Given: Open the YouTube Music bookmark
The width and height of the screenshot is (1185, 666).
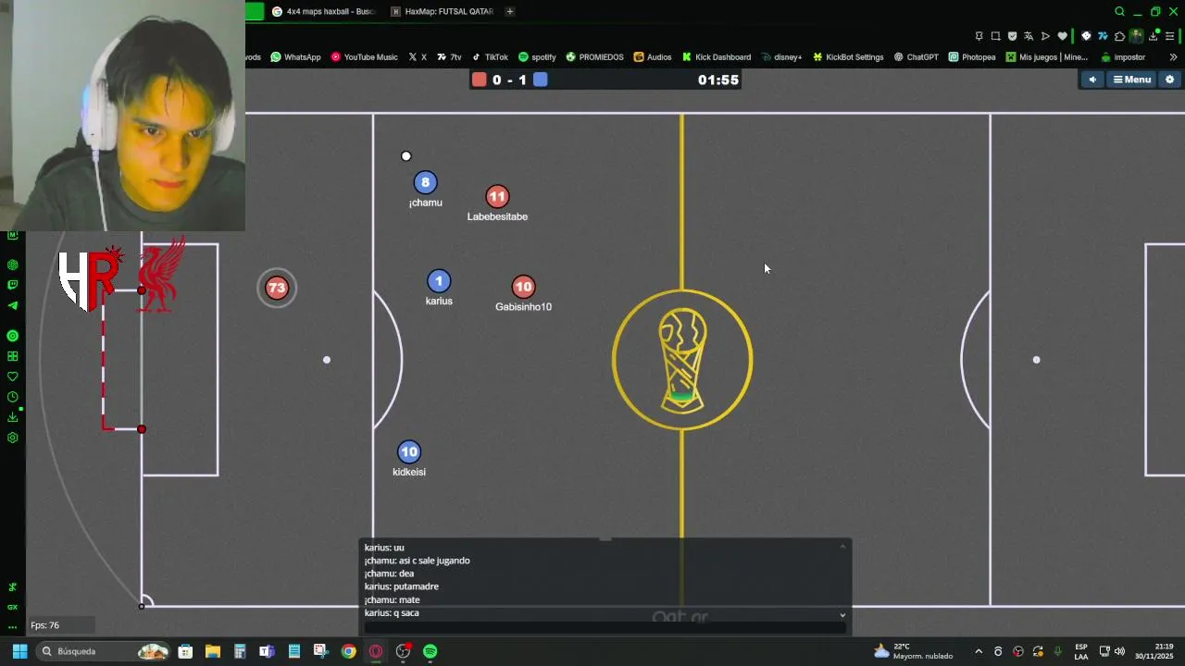Looking at the screenshot, I should [x=364, y=57].
